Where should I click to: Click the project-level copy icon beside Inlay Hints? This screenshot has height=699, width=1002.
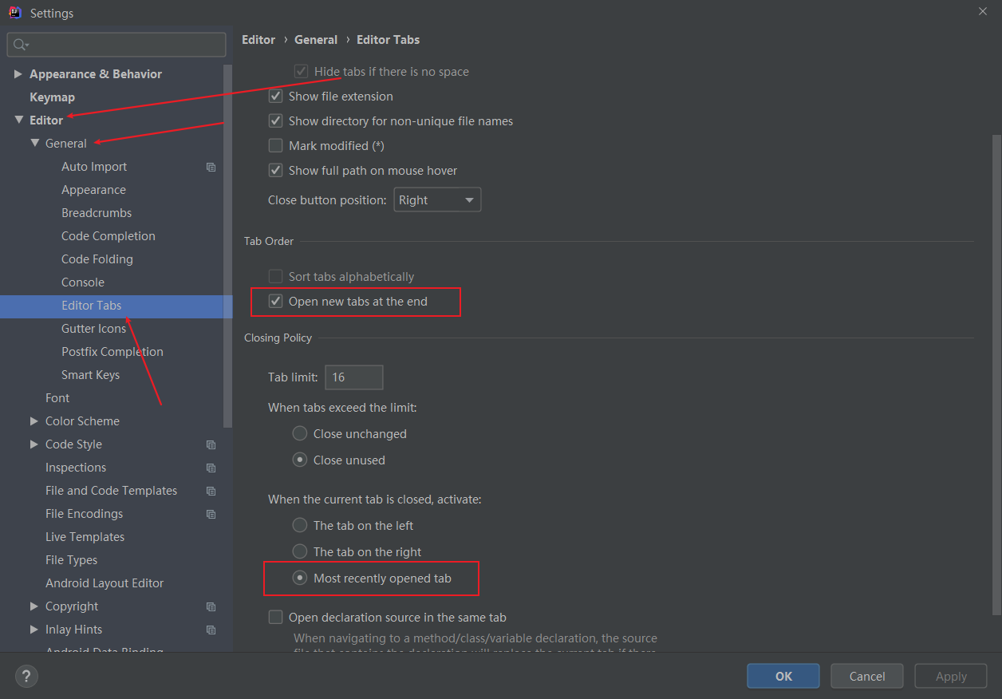(211, 630)
